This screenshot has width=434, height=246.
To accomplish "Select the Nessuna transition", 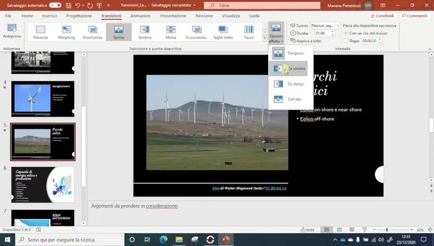I will point(40,32).
